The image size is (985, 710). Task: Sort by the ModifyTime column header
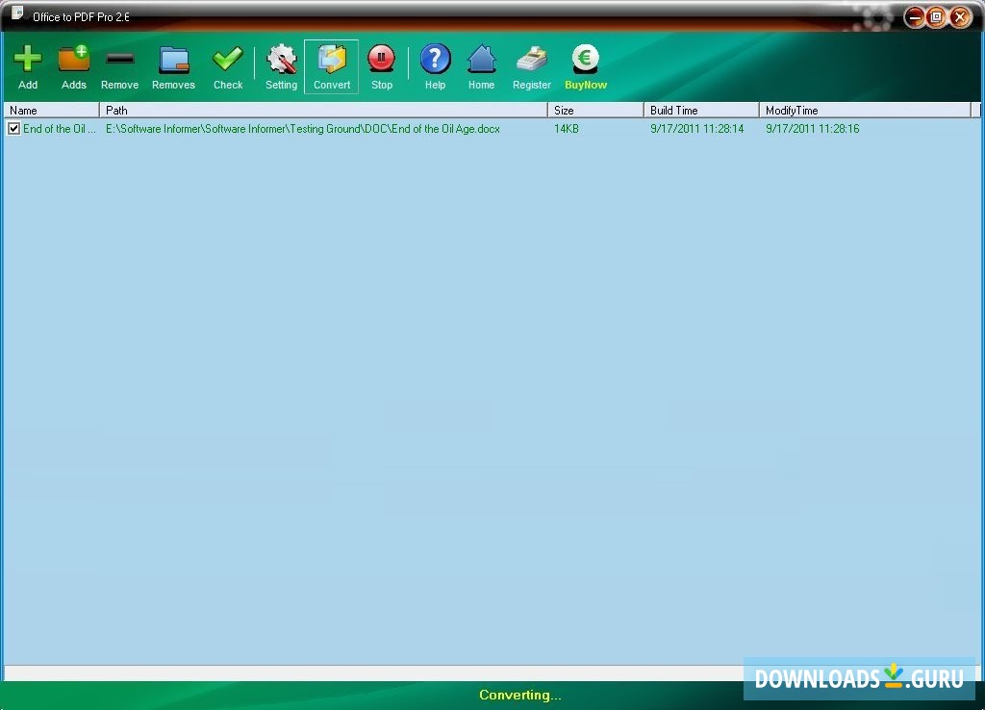pyautogui.click(x=866, y=110)
